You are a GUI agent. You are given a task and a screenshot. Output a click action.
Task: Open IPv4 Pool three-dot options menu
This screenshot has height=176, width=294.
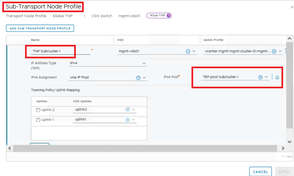click(272, 77)
